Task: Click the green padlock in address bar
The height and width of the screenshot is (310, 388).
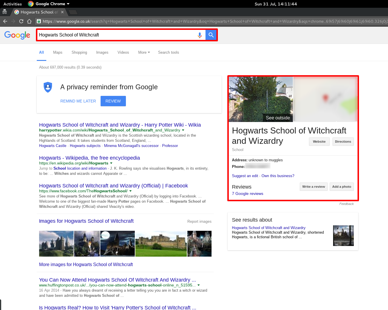Action: [x=39, y=21]
